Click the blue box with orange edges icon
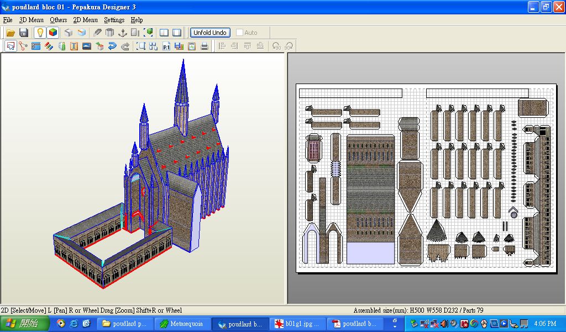The width and height of the screenshot is (566, 332). (82, 33)
